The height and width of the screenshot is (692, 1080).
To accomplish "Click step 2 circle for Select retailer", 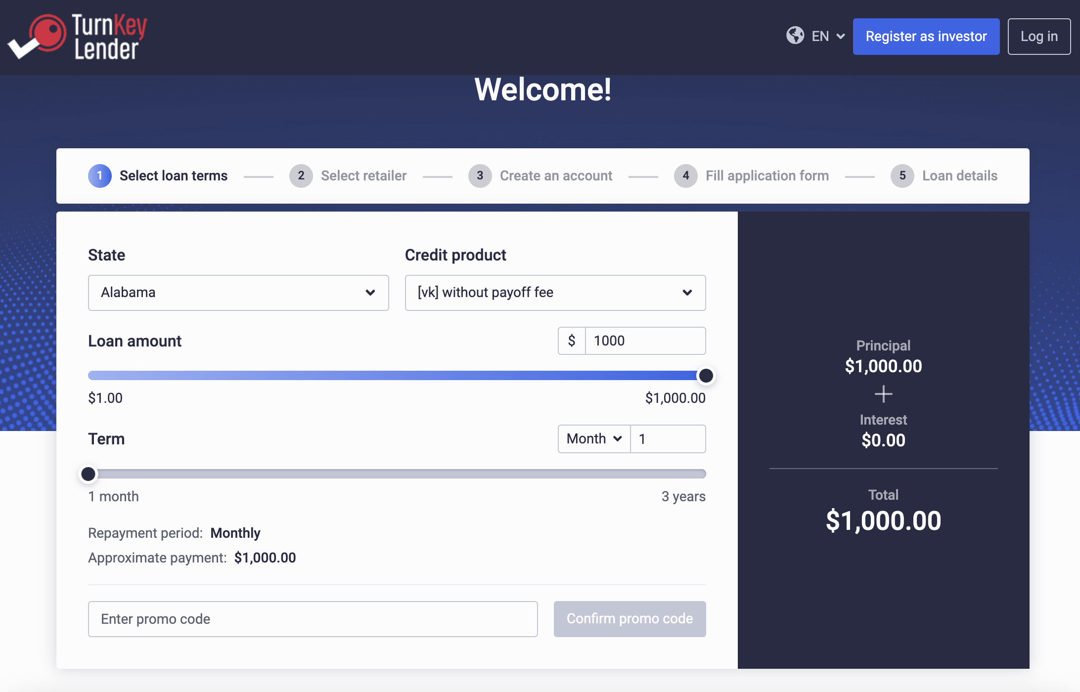I will tap(301, 176).
